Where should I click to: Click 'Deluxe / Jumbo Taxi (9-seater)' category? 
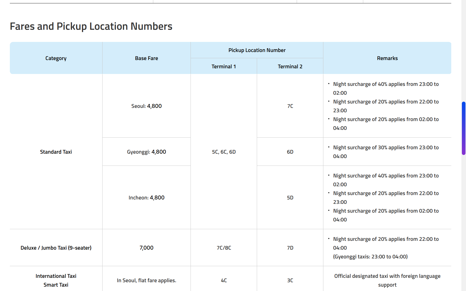56,248
